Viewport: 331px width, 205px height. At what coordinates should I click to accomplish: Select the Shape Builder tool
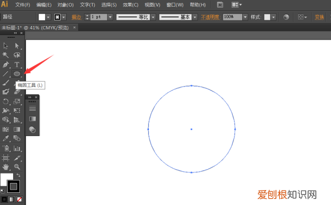point(6,120)
